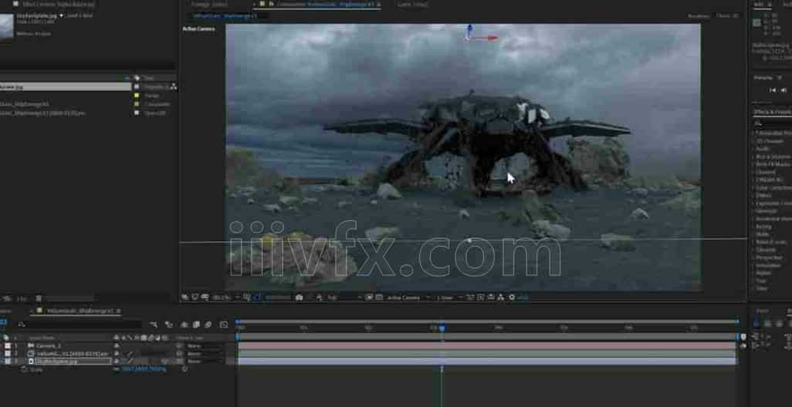
Task: Click the composition flowchart icon below viewer
Action: [x=500, y=298]
